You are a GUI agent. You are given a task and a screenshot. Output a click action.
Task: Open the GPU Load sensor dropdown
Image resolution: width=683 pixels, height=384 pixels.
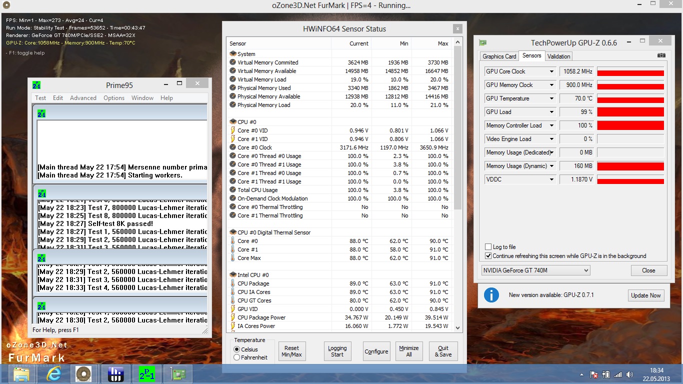[551, 112]
